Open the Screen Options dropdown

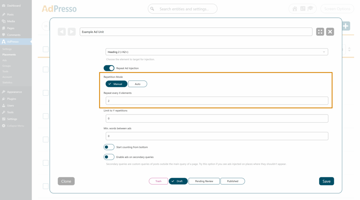[337, 9]
